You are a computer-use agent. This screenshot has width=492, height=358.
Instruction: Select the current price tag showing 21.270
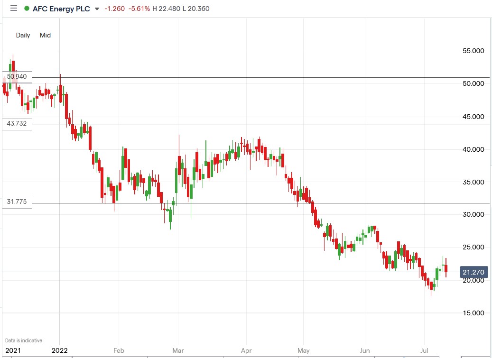473,272
